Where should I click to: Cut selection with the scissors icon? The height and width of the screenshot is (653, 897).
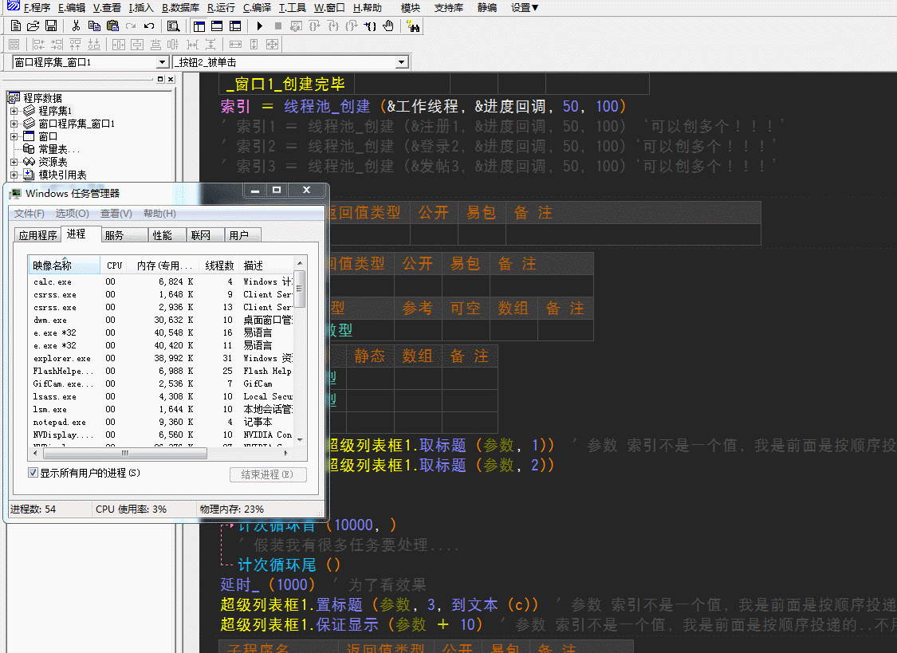(76, 26)
